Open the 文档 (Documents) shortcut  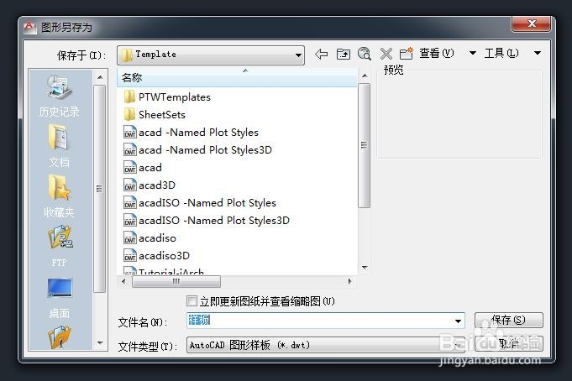click(x=59, y=146)
